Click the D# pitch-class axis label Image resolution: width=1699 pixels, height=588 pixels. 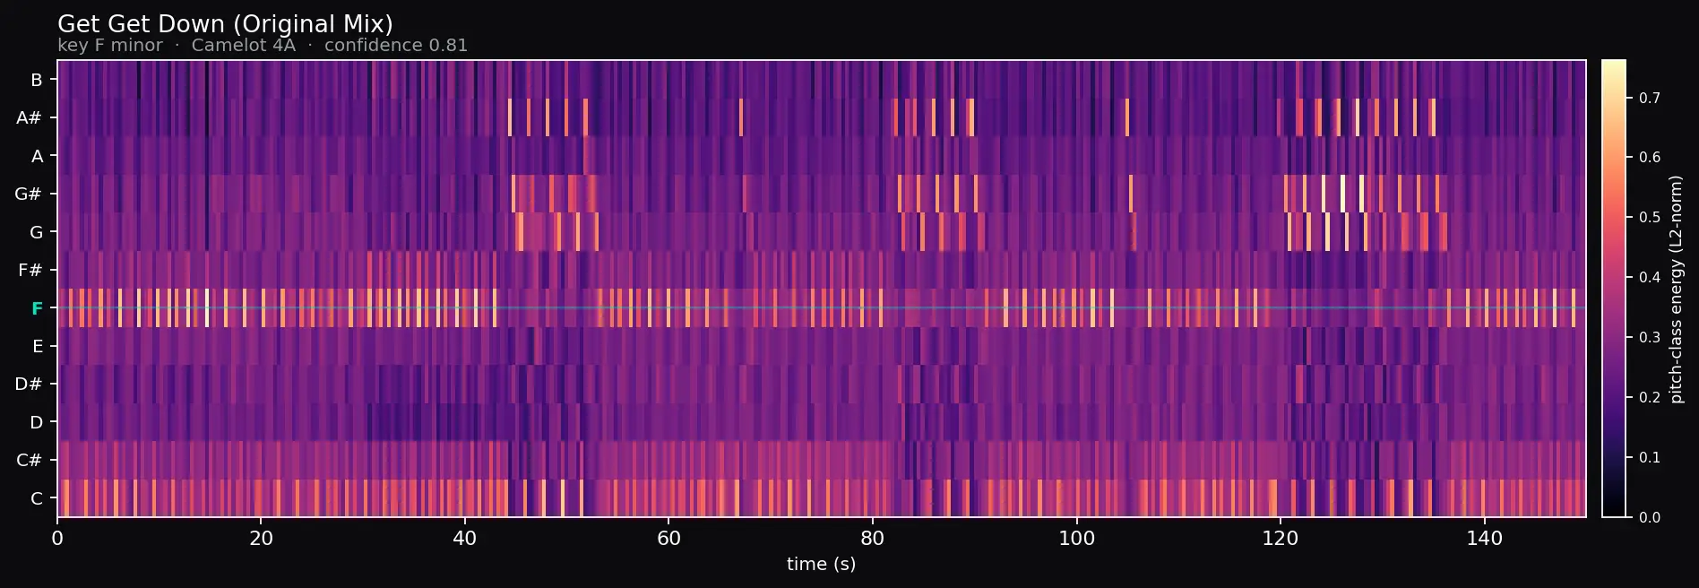(29, 384)
